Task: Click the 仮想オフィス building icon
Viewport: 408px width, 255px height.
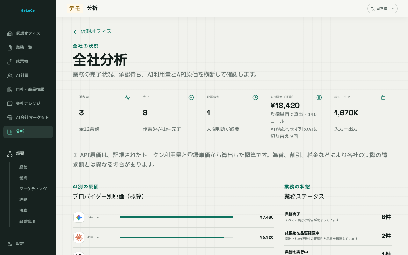Action: pyautogui.click(x=10, y=34)
